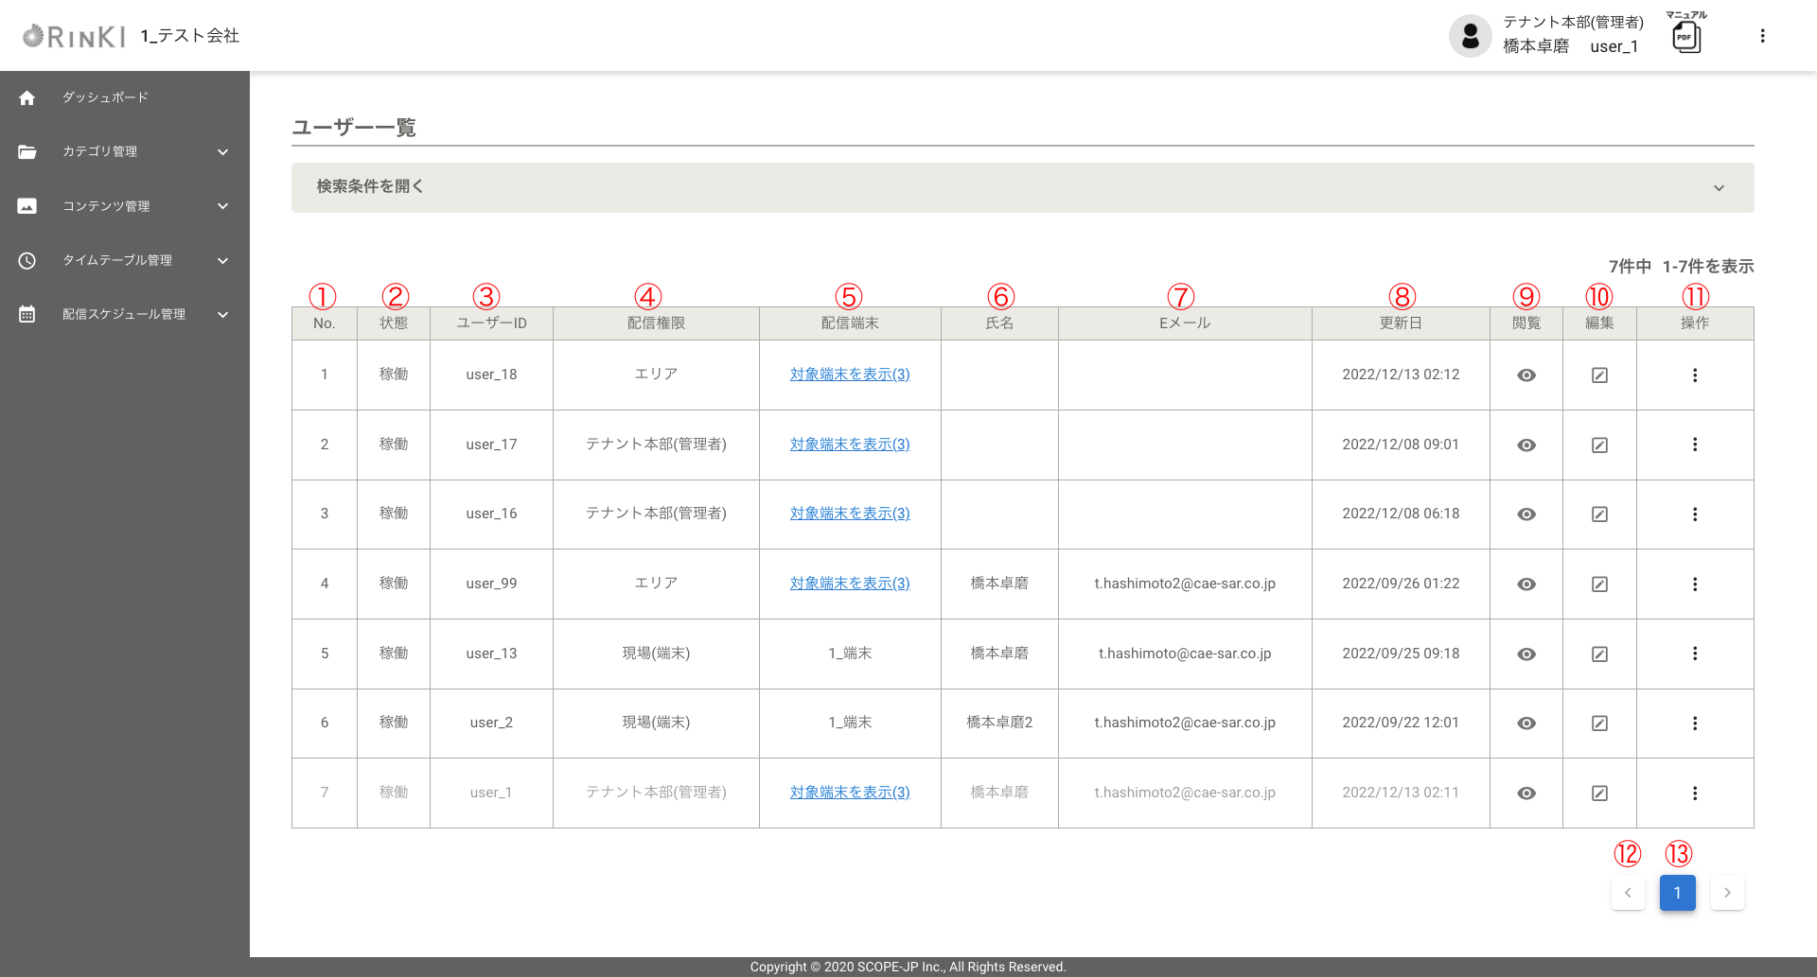The width and height of the screenshot is (1817, 977).
Task: Open the action menu for user_2
Action: (x=1694, y=724)
